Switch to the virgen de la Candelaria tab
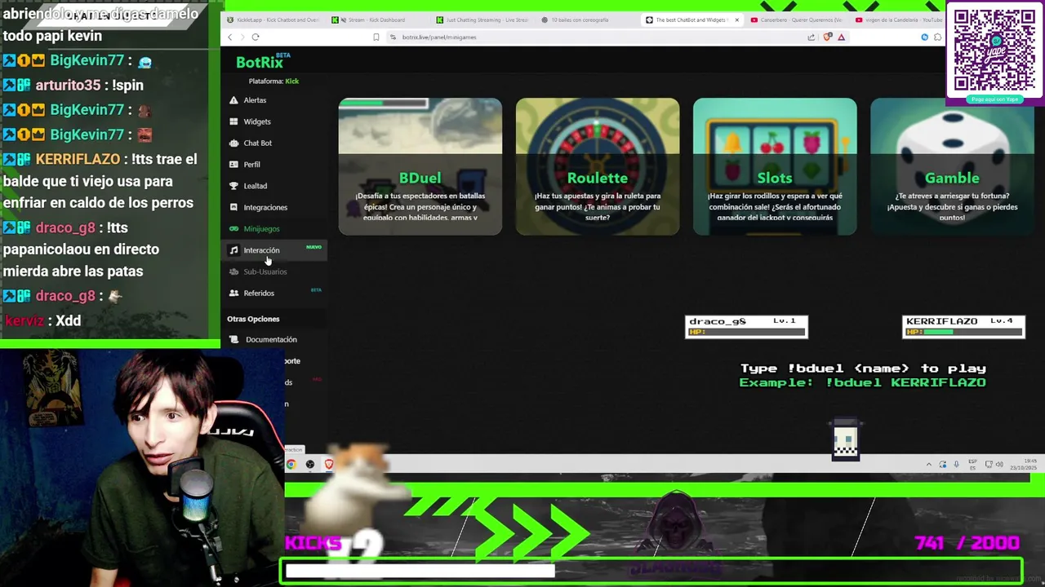The height and width of the screenshot is (587, 1045). pyautogui.click(x=898, y=20)
